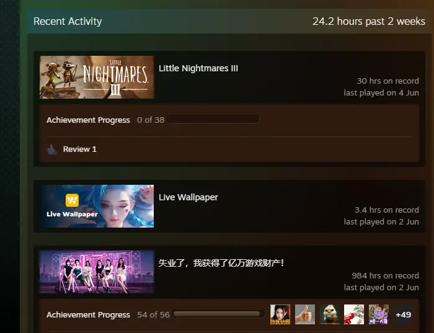Click the red and money achievement icon
Image resolution: width=434 pixels, height=333 pixels.
[354, 314]
